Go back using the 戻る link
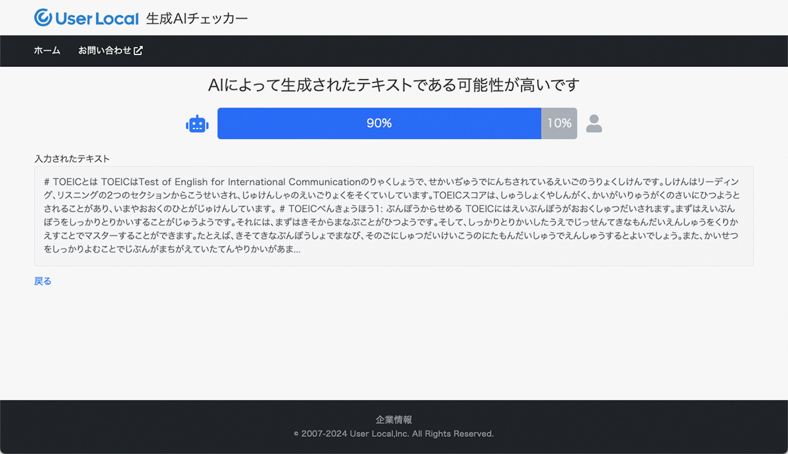788x454 pixels. 43,281
